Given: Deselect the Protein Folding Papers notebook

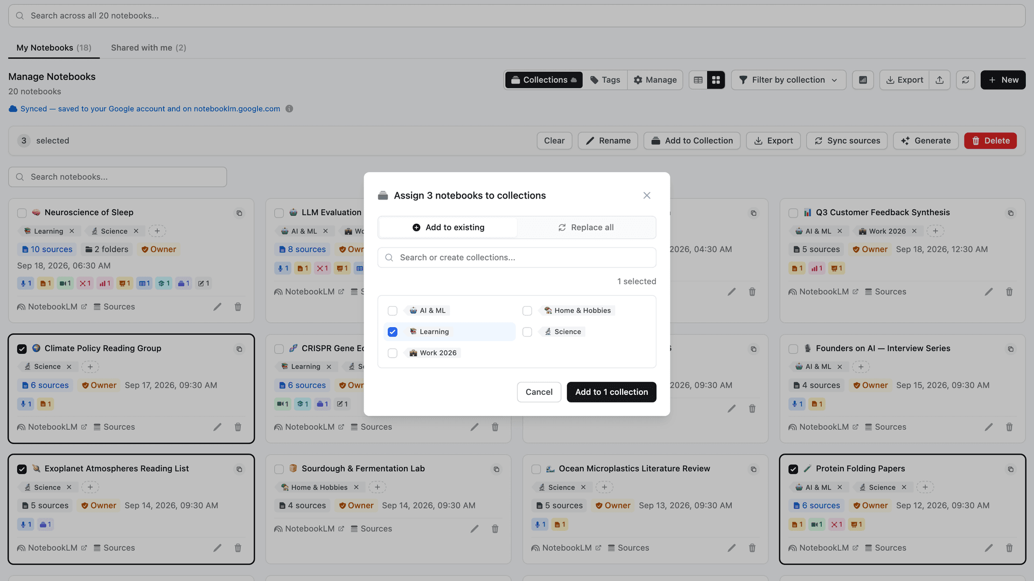Looking at the screenshot, I should [793, 469].
